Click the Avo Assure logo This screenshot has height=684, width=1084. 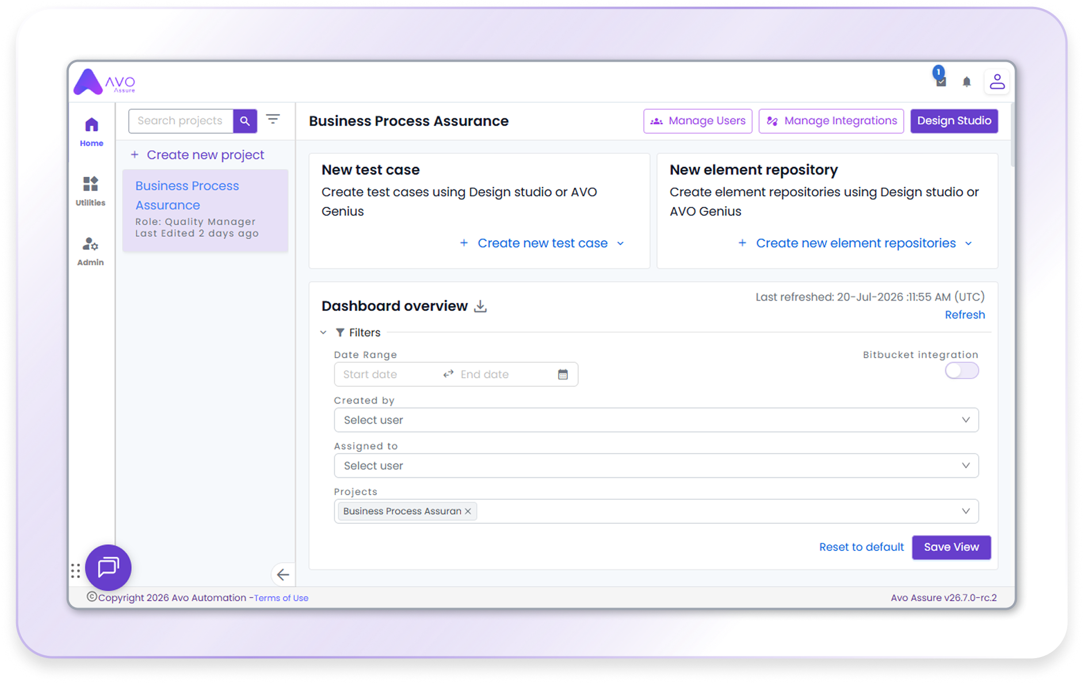(x=105, y=82)
